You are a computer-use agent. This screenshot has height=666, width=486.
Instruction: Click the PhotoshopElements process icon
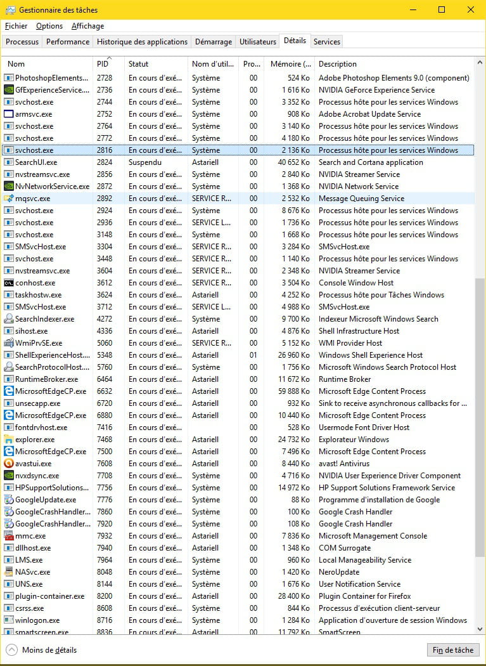pos(8,78)
